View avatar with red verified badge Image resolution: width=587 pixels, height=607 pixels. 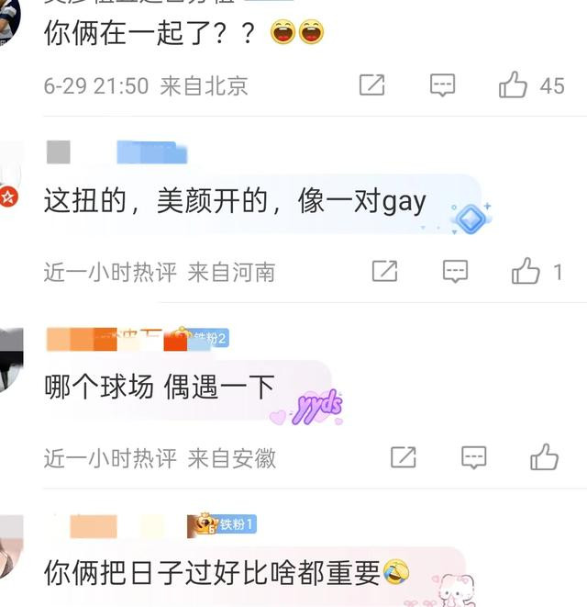9,178
